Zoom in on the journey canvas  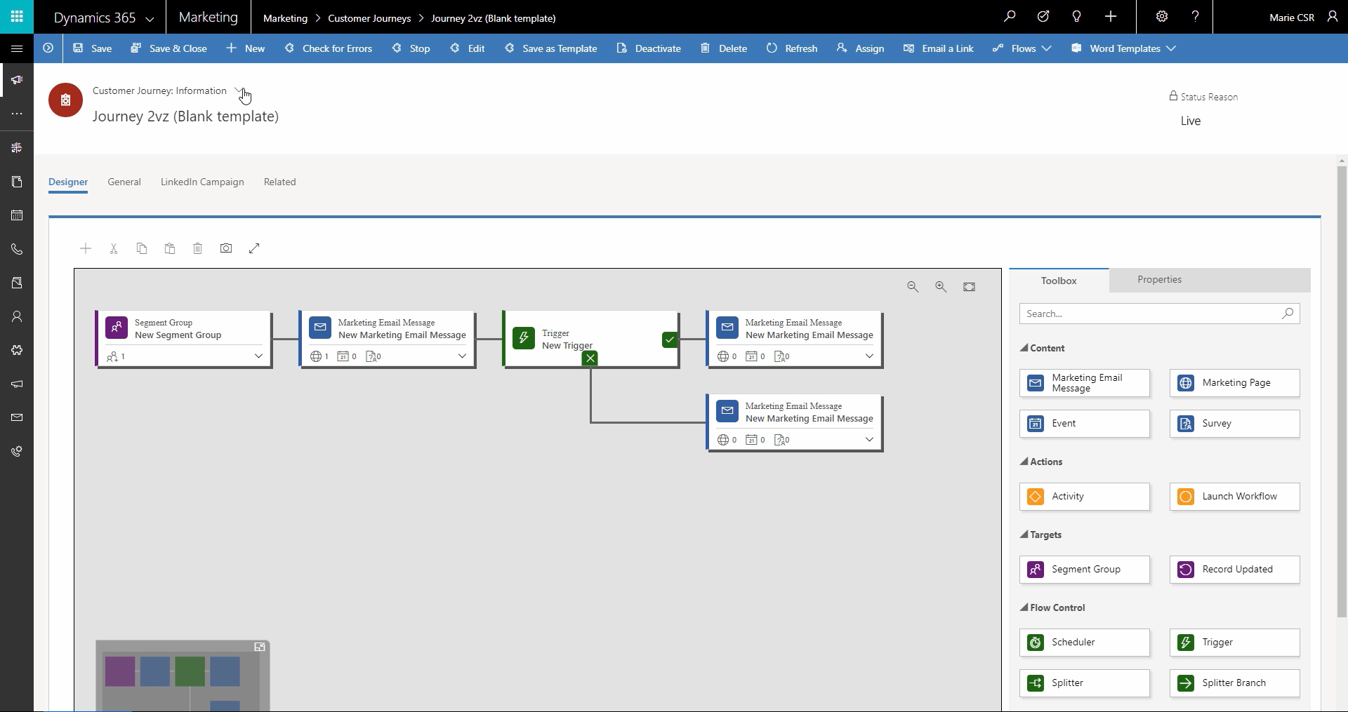pyautogui.click(x=941, y=286)
